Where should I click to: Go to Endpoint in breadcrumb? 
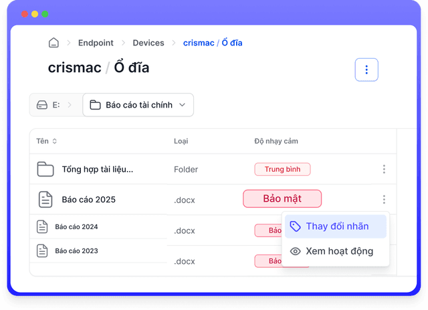[x=95, y=43]
